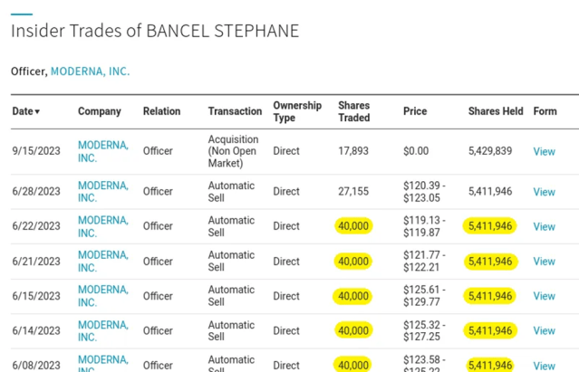579x372 pixels.
Task: Open MODERNA, INC. company link in 9/15/2023 row
Action: (102, 151)
